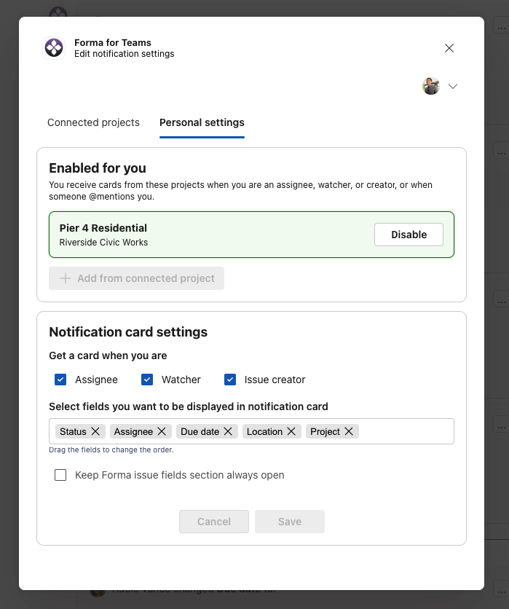Uncheck the Issue creator checkbox

[230, 380]
